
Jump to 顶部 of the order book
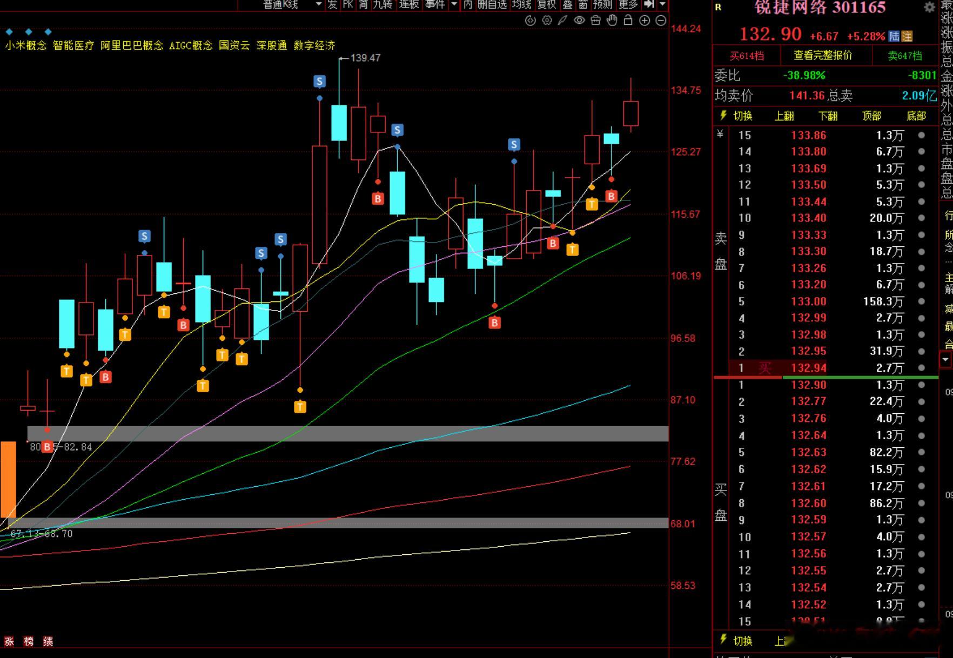coord(871,116)
